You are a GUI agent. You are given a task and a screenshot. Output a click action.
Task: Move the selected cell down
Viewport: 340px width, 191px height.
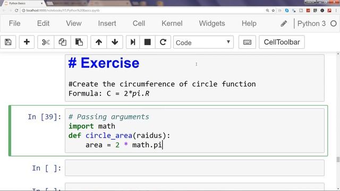pos(115,42)
